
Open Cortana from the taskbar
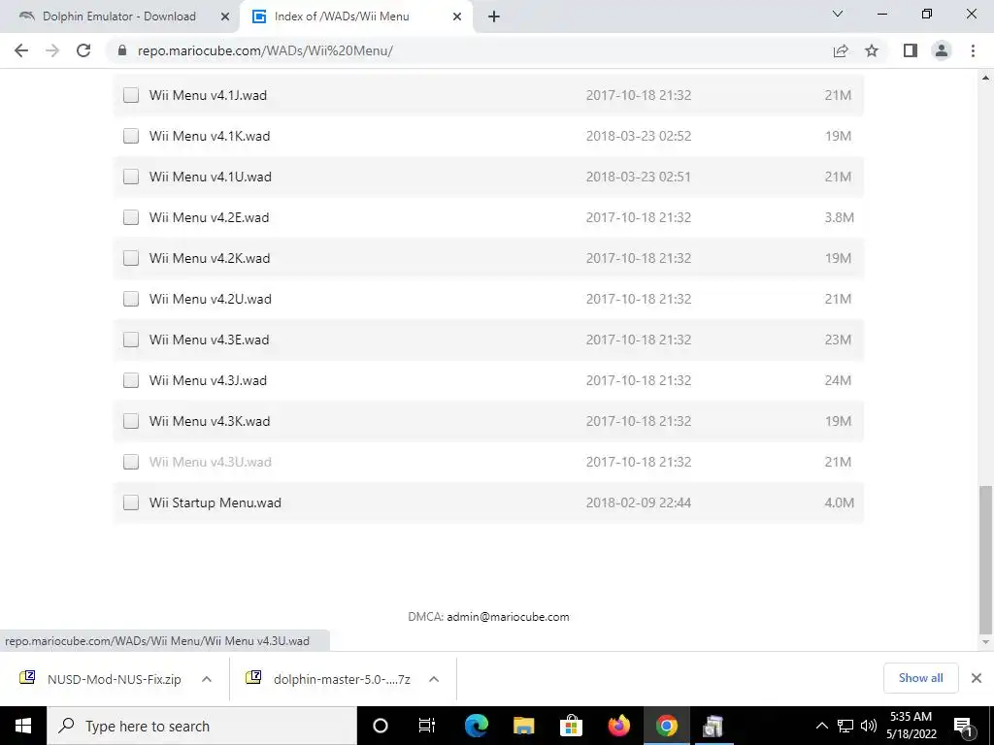pos(381,726)
